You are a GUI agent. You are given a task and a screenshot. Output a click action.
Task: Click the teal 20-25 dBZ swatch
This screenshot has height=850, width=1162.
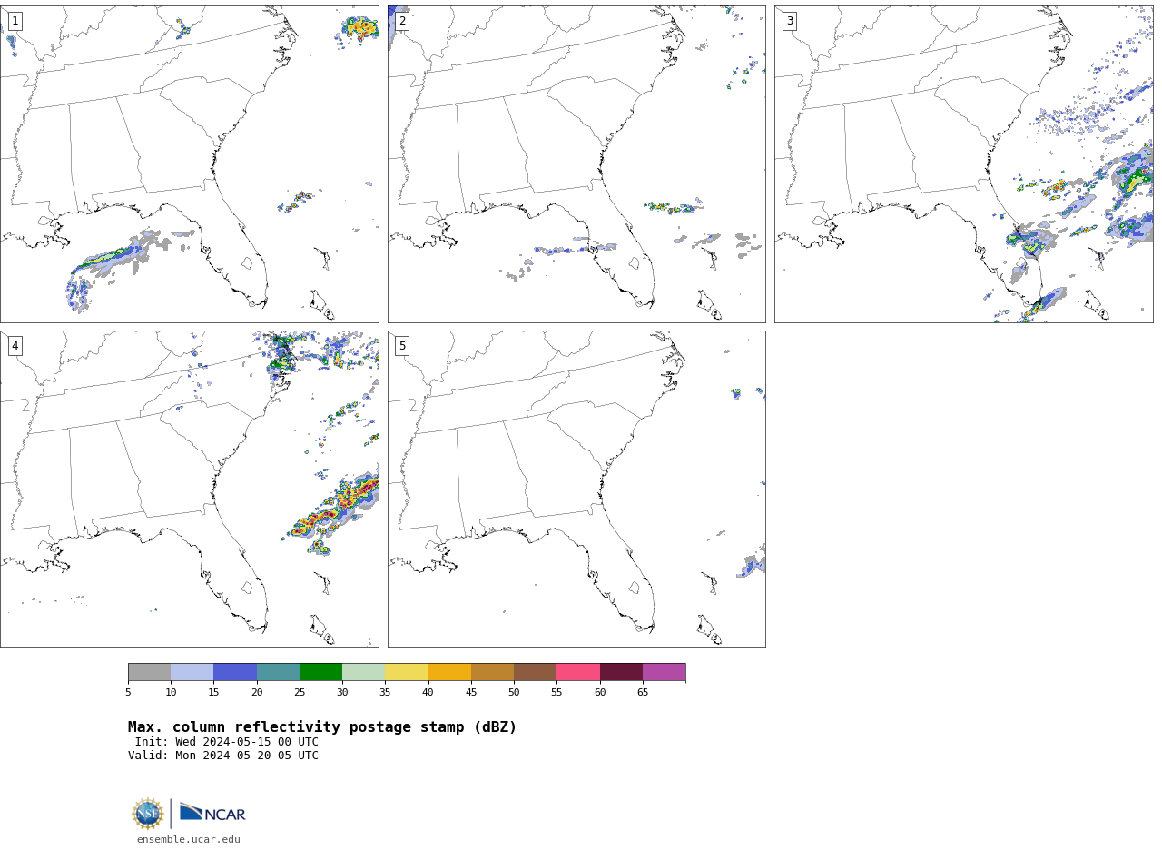click(x=278, y=672)
